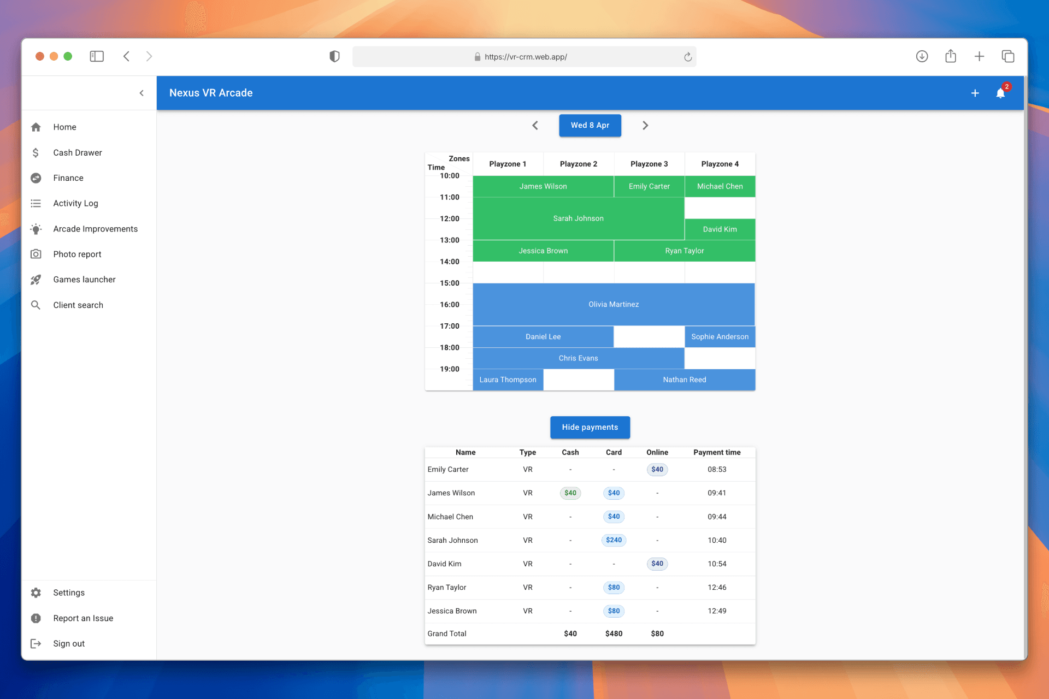Go to the next day with the right chevron
The image size is (1049, 699).
click(x=645, y=125)
